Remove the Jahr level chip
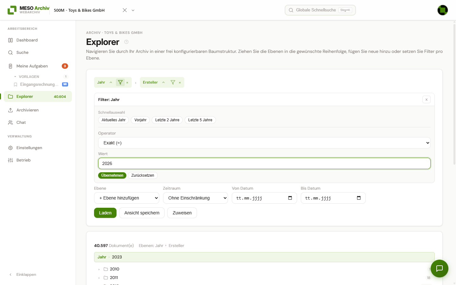The image size is (456, 285). (x=127, y=83)
